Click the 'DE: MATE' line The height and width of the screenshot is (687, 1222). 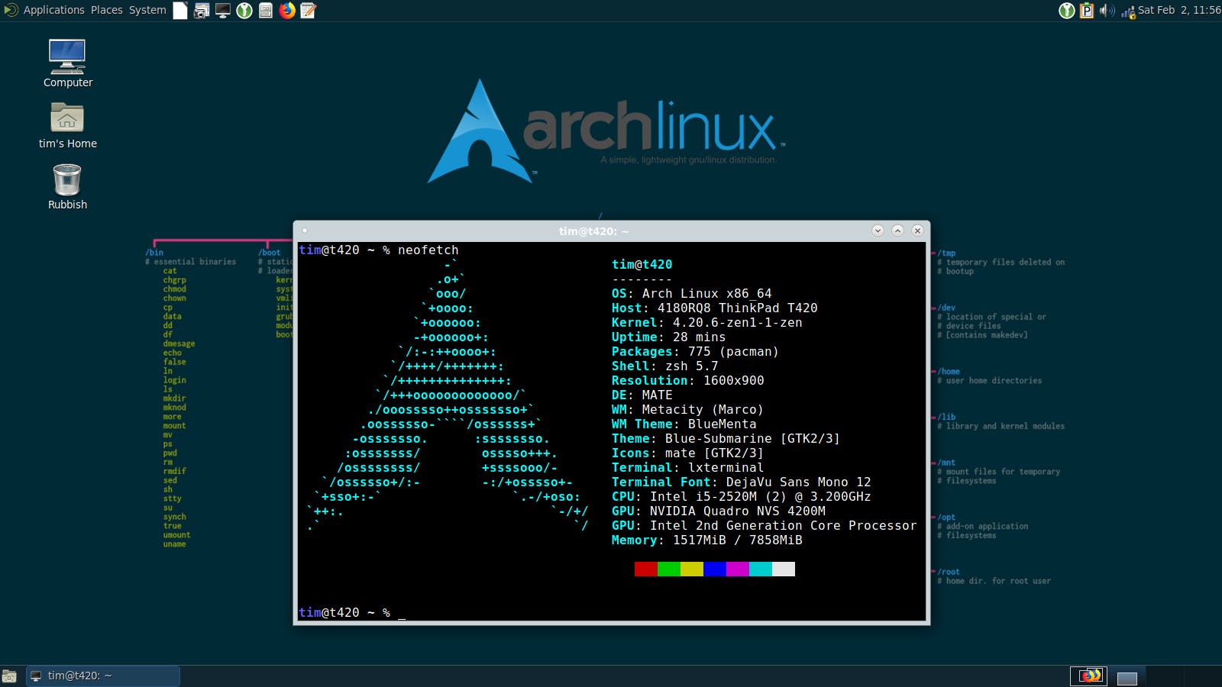tap(642, 395)
